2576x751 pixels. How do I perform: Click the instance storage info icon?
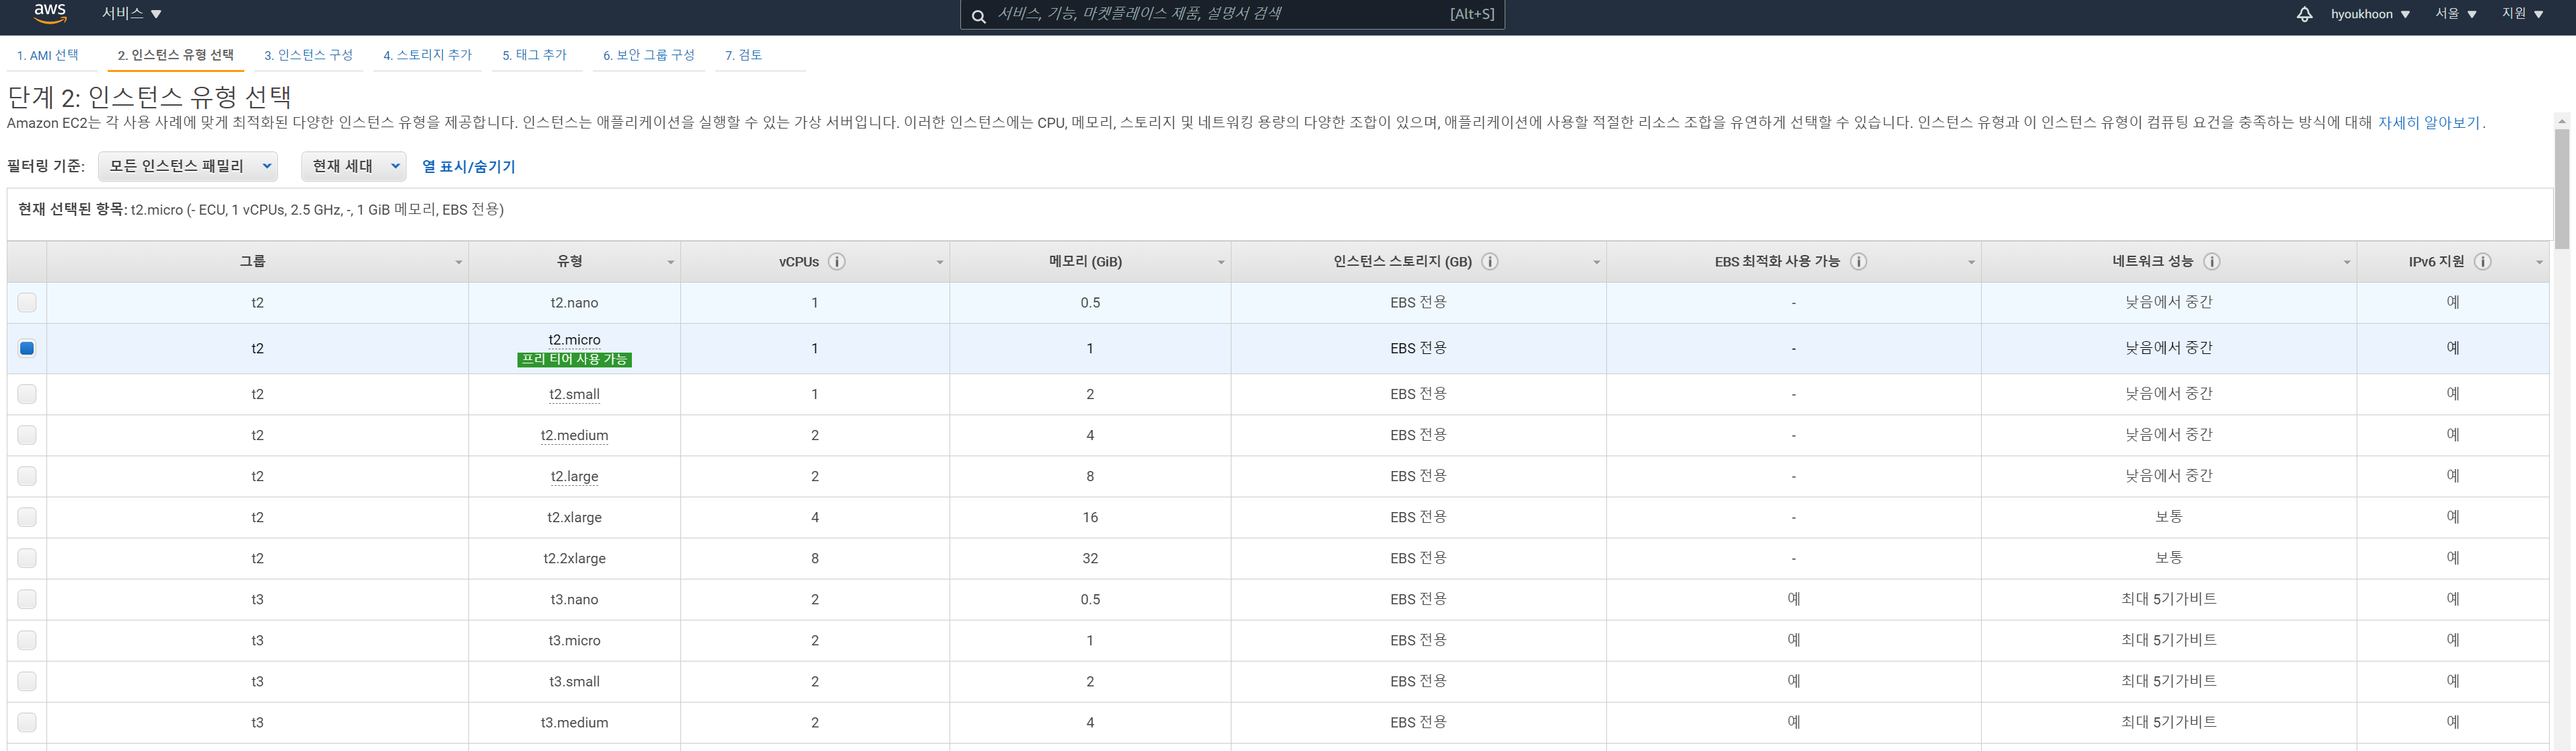point(1489,262)
